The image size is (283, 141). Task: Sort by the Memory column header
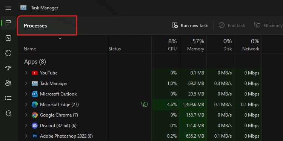pos(195,49)
